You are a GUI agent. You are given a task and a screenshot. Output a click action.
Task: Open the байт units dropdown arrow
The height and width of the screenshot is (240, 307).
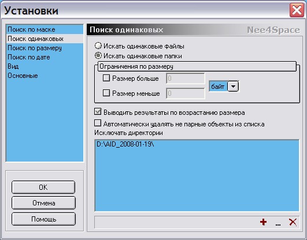[233, 86]
